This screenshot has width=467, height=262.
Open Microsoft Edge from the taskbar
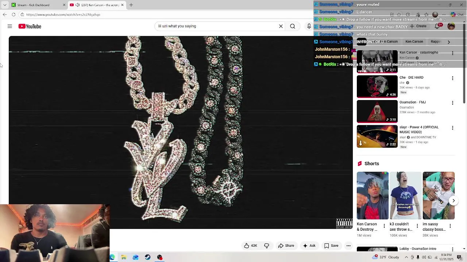coord(112,257)
